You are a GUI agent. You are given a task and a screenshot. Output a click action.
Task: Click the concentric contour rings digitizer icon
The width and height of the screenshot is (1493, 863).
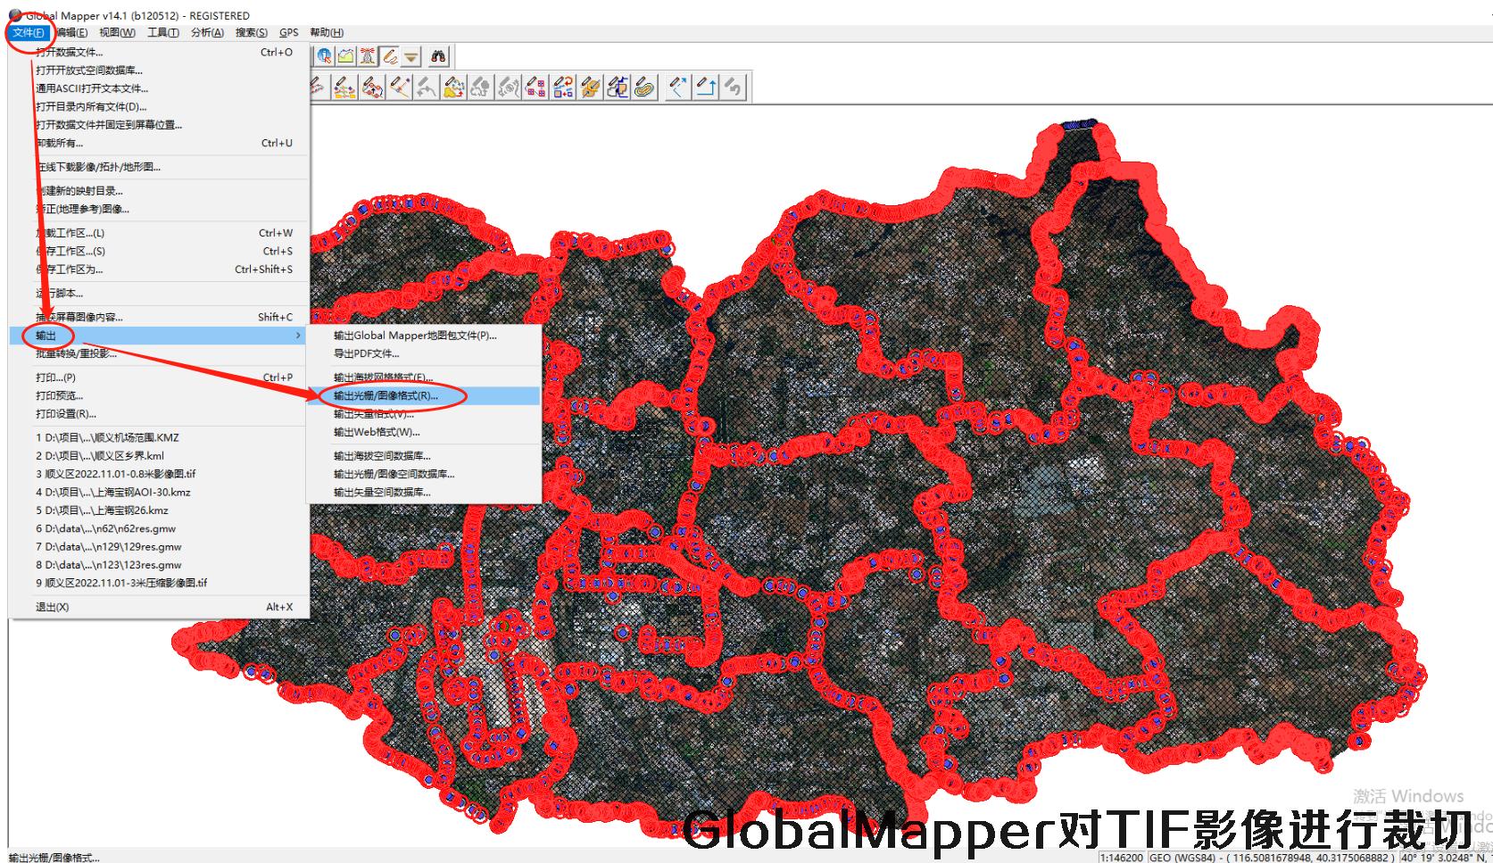click(644, 87)
